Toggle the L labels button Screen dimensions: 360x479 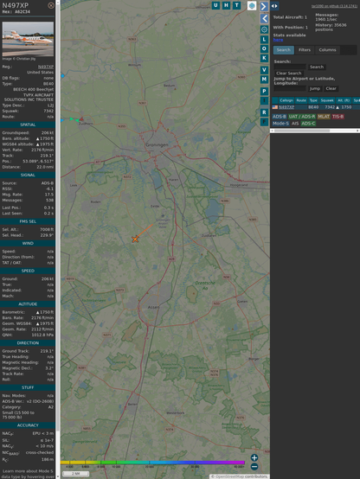click(264, 40)
